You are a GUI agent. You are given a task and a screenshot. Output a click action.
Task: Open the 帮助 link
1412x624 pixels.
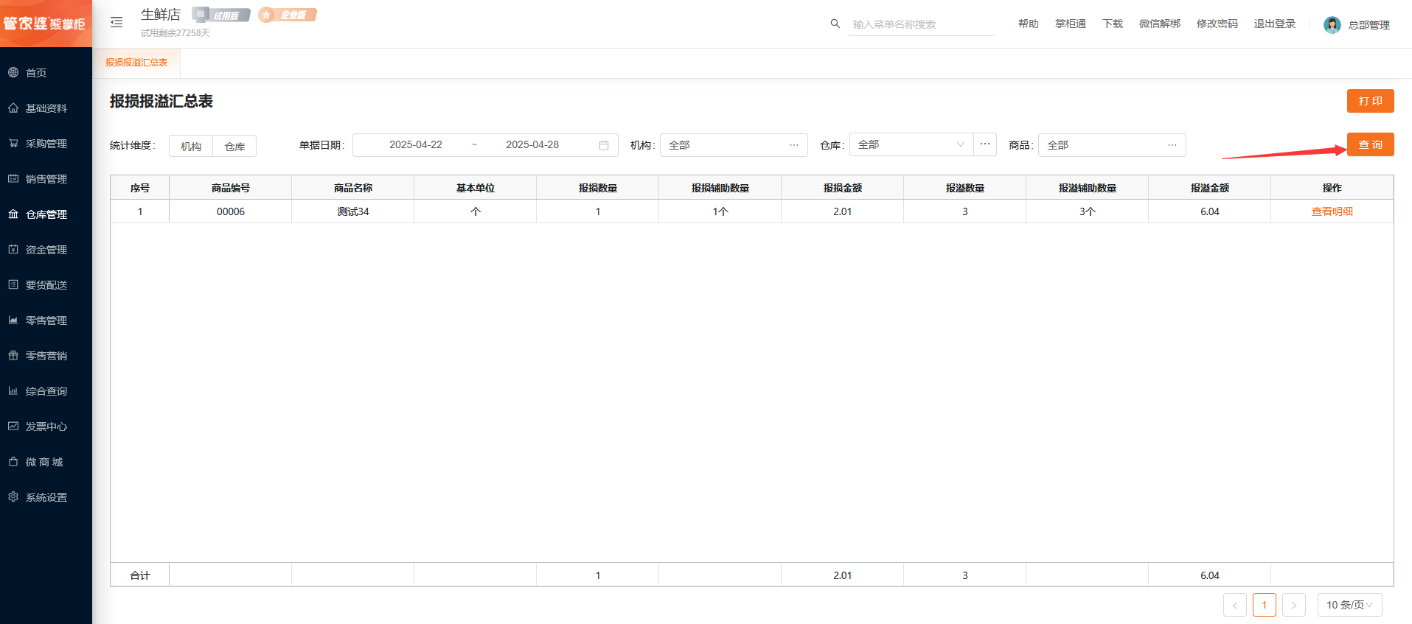(x=1028, y=24)
